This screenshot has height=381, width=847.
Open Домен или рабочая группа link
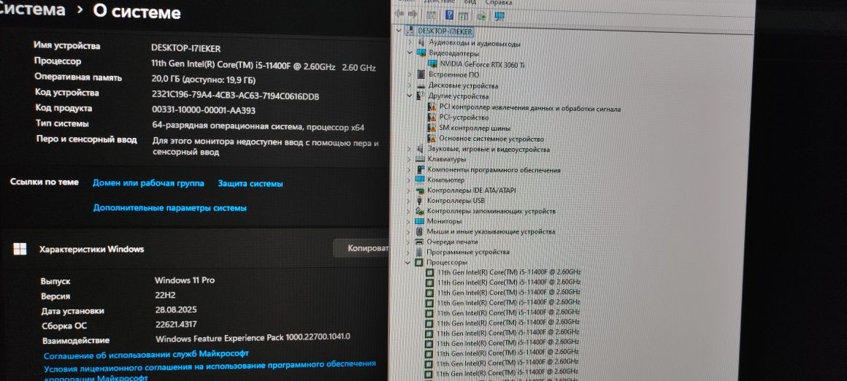(x=148, y=183)
